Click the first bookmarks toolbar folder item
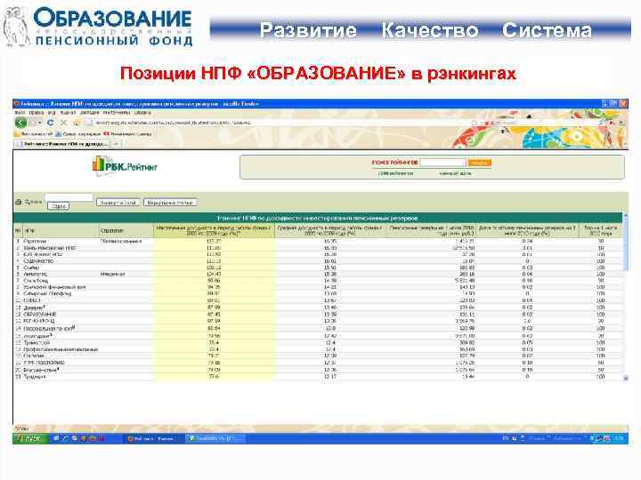The width and height of the screenshot is (641, 480). (x=34, y=134)
